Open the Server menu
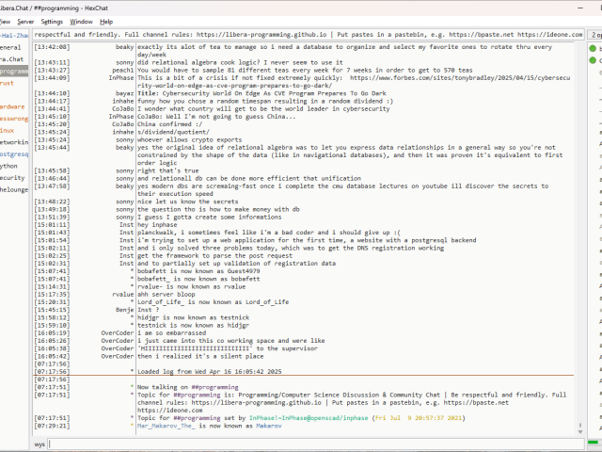602x452 pixels. 25,21
